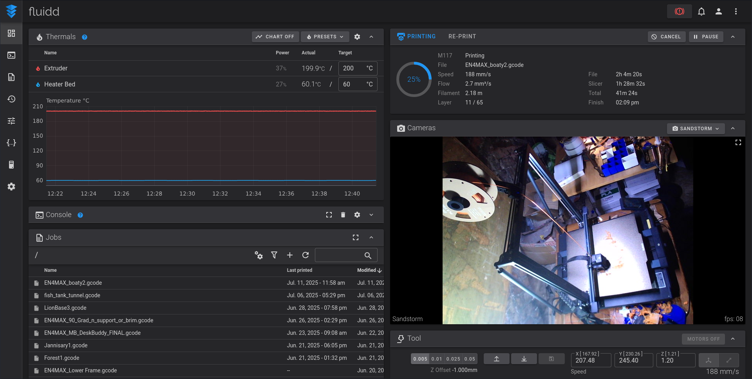Open the System sidebar icon

tap(11, 165)
